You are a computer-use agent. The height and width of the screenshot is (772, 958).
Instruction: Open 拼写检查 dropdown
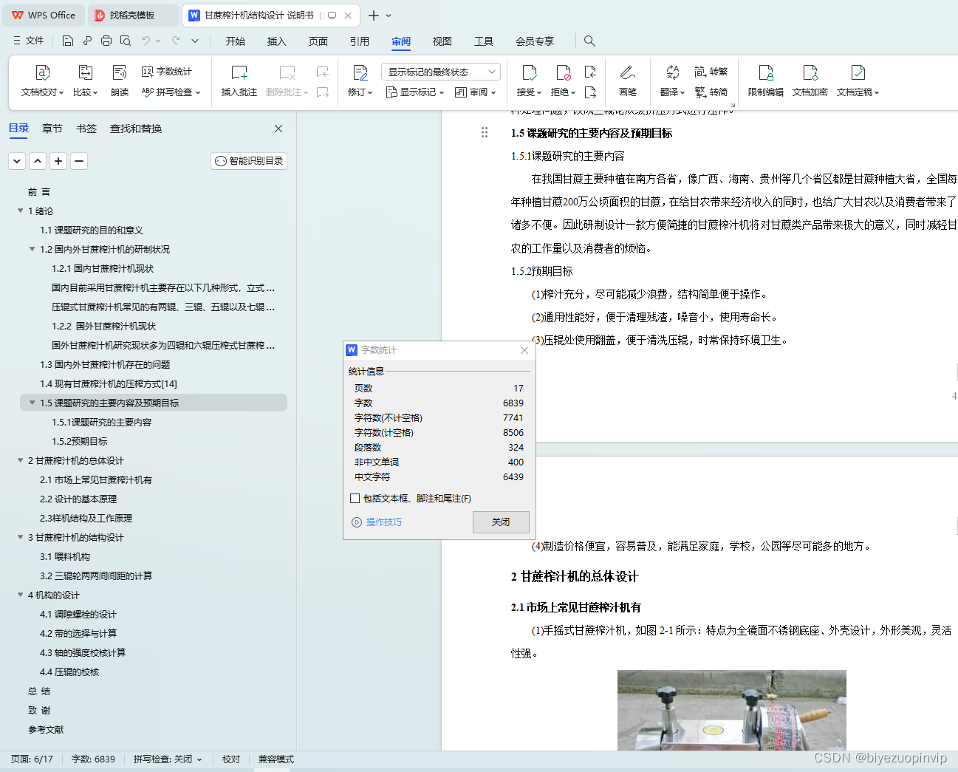pyautogui.click(x=171, y=92)
